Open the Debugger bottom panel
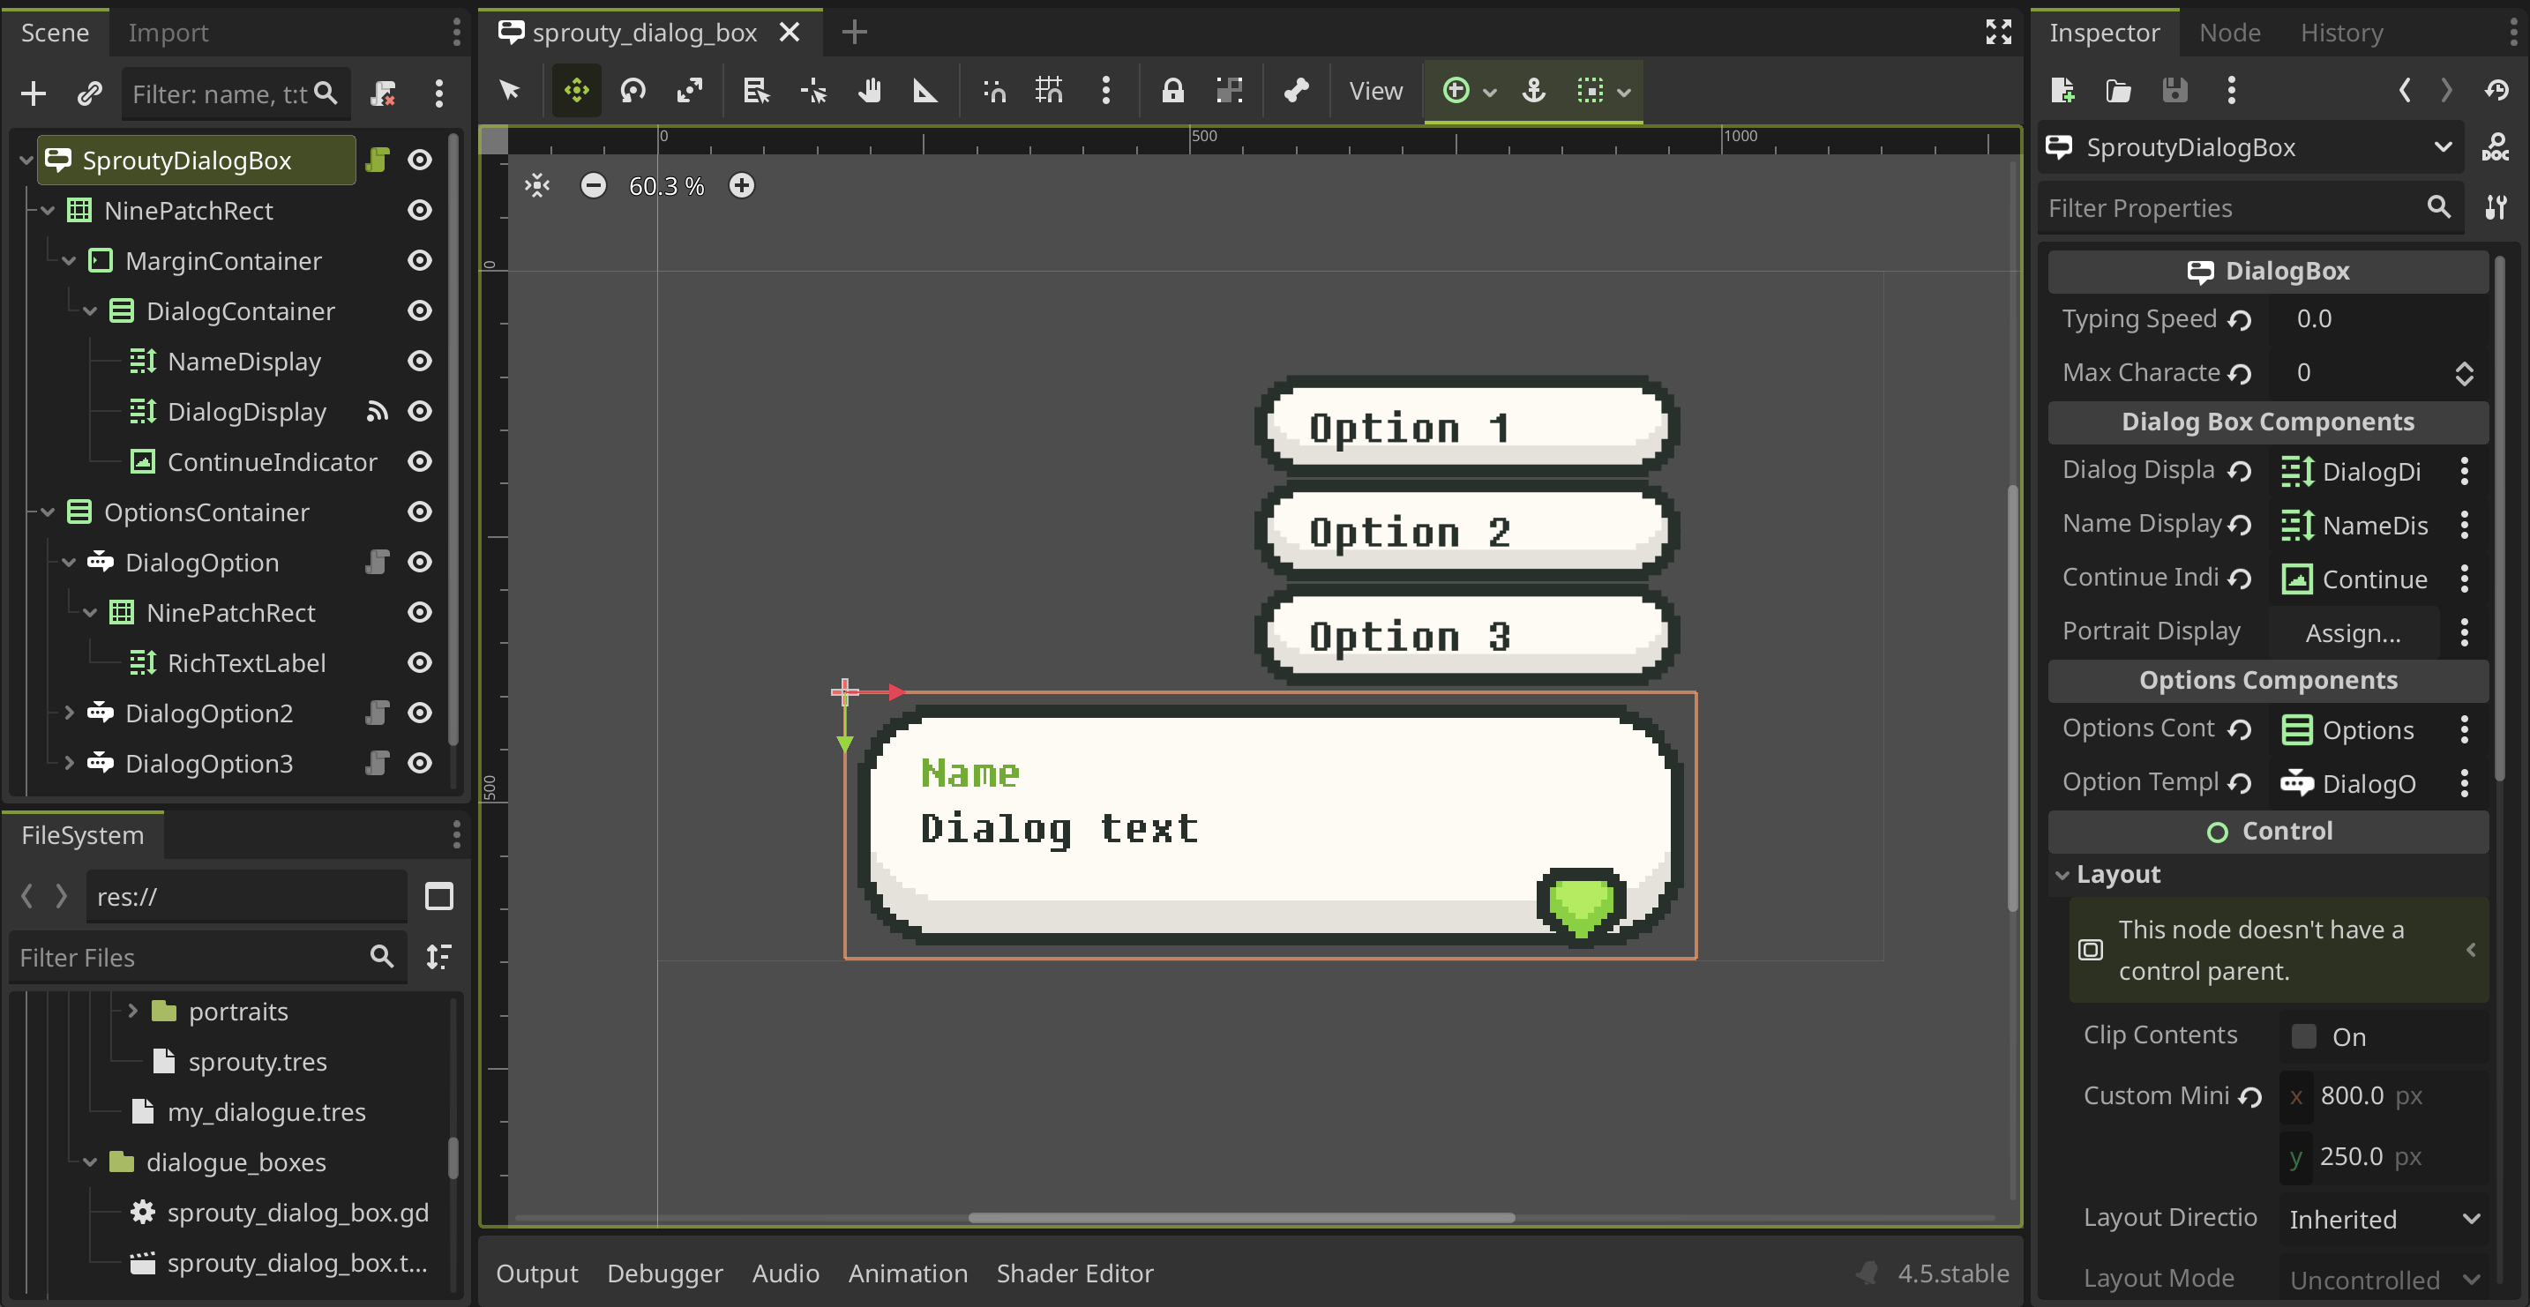This screenshot has height=1307, width=2530. (665, 1273)
